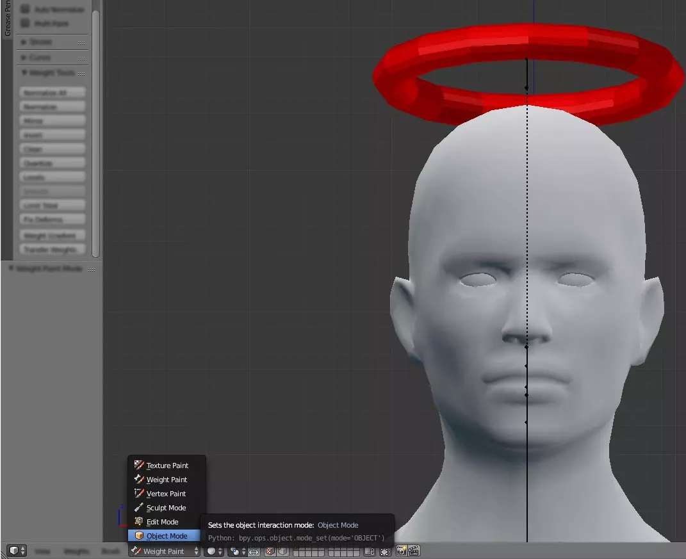This screenshot has width=686, height=559.
Task: Toggle face selection masking icon
Action: coord(270,551)
